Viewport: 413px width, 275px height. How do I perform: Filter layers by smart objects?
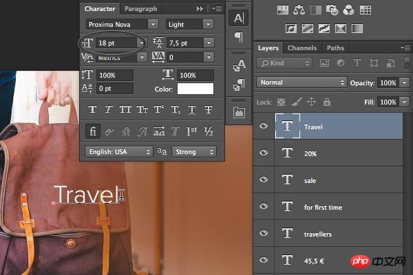(x=390, y=63)
